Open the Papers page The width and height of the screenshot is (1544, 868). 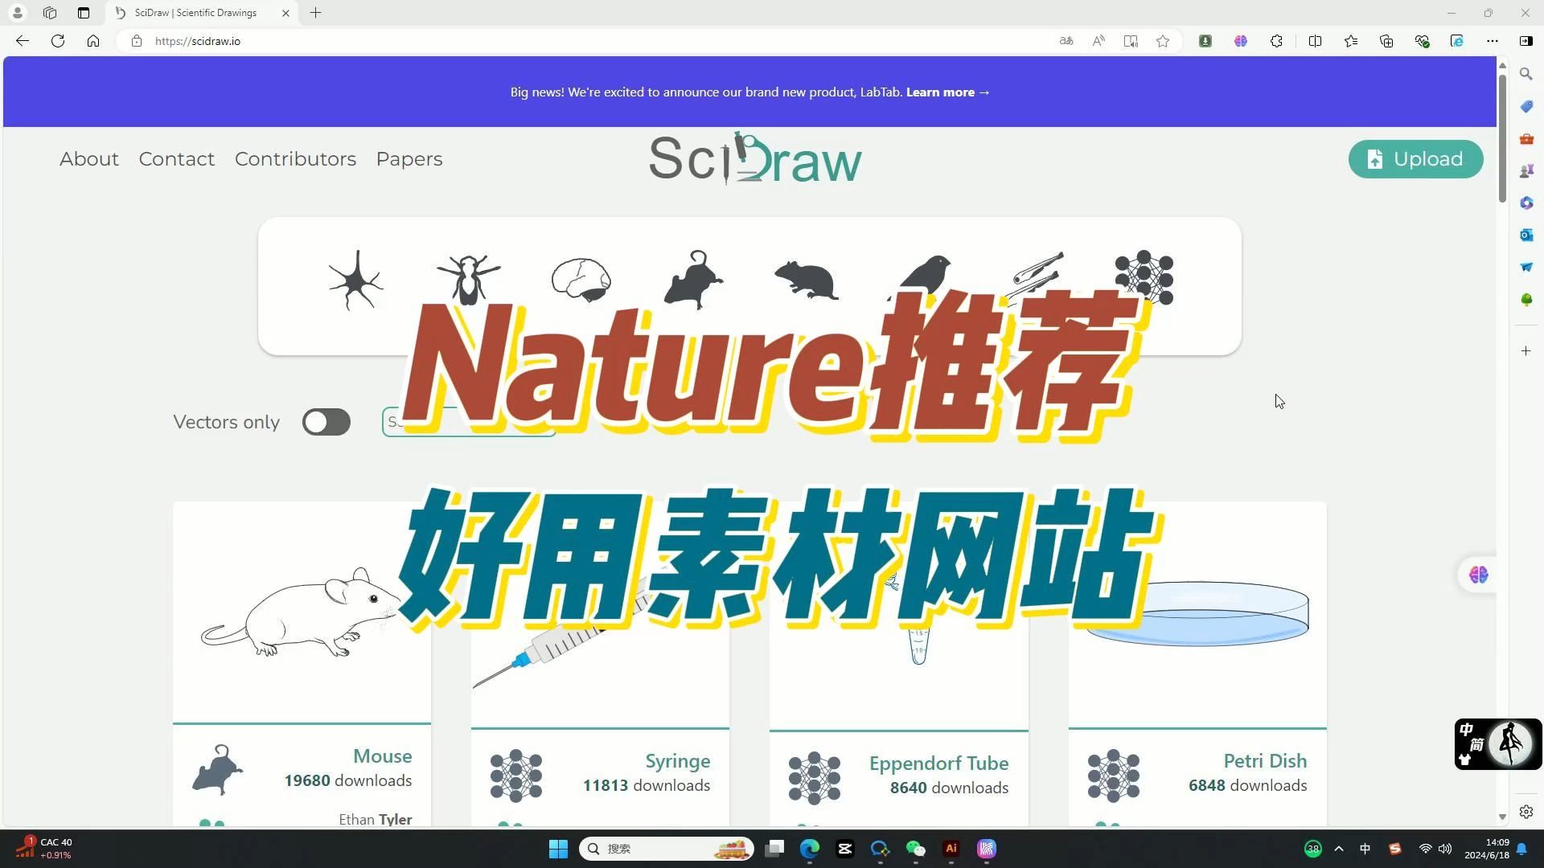[409, 159]
